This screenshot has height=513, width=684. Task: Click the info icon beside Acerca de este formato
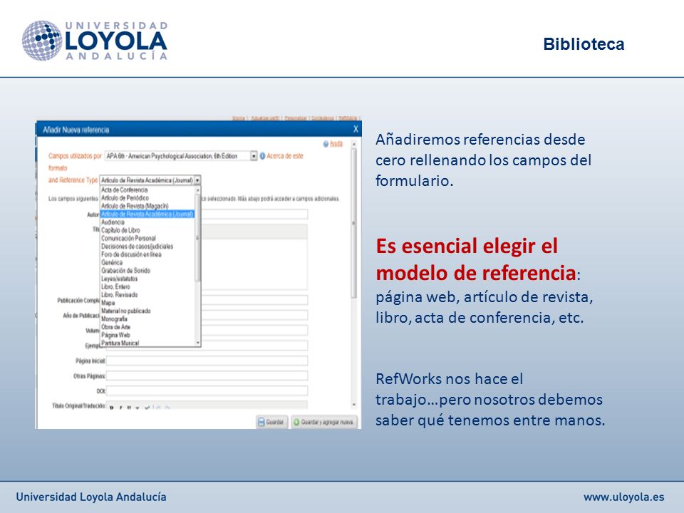point(263,156)
